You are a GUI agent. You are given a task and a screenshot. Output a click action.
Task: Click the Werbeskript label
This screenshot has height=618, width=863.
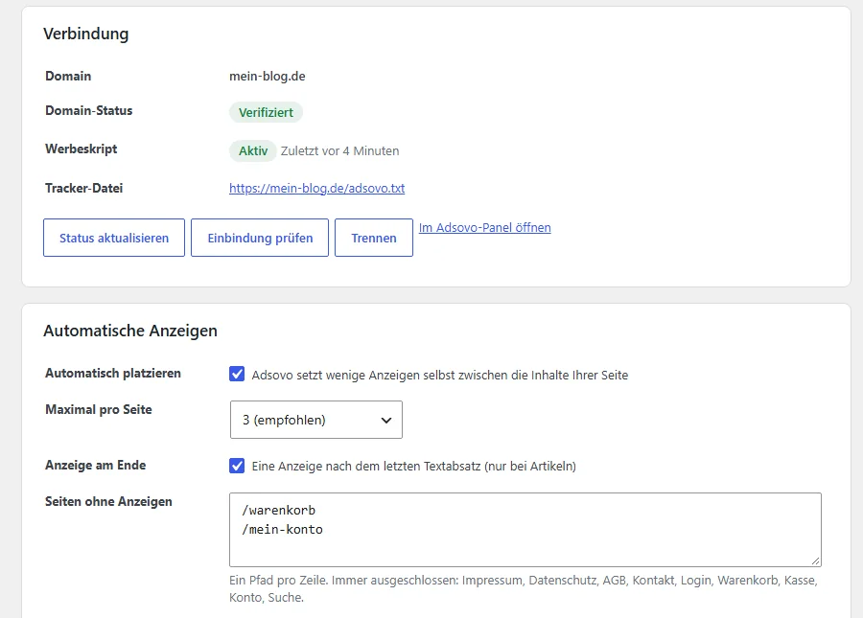coord(81,149)
